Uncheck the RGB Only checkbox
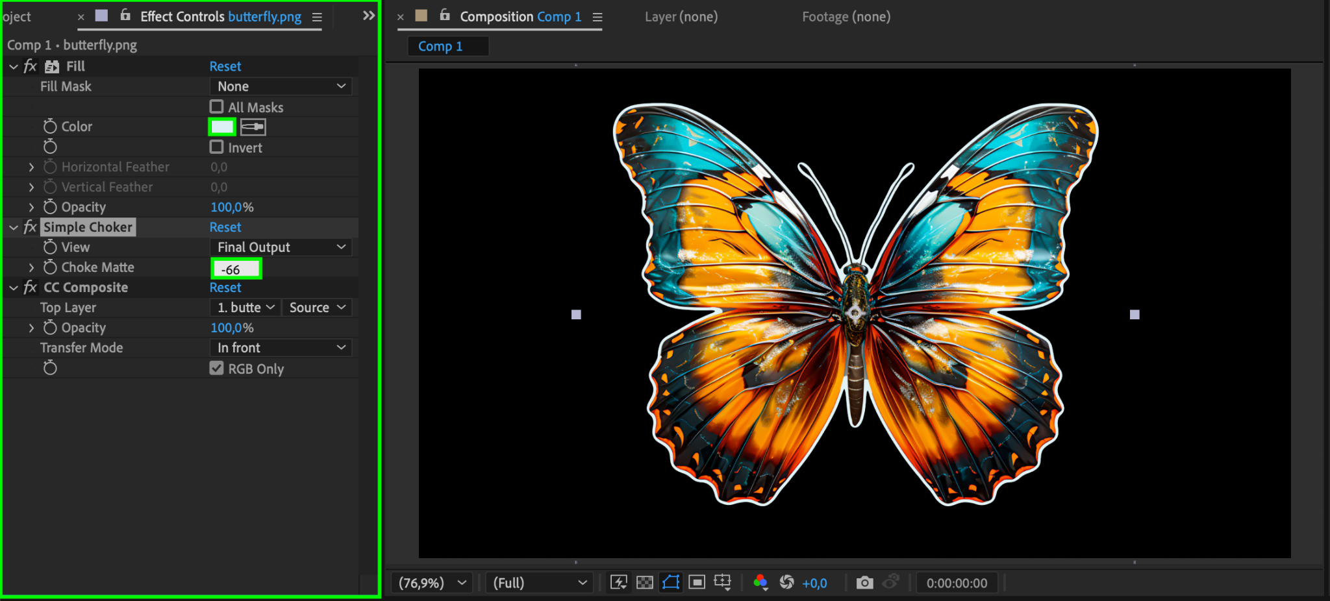 pyautogui.click(x=217, y=369)
